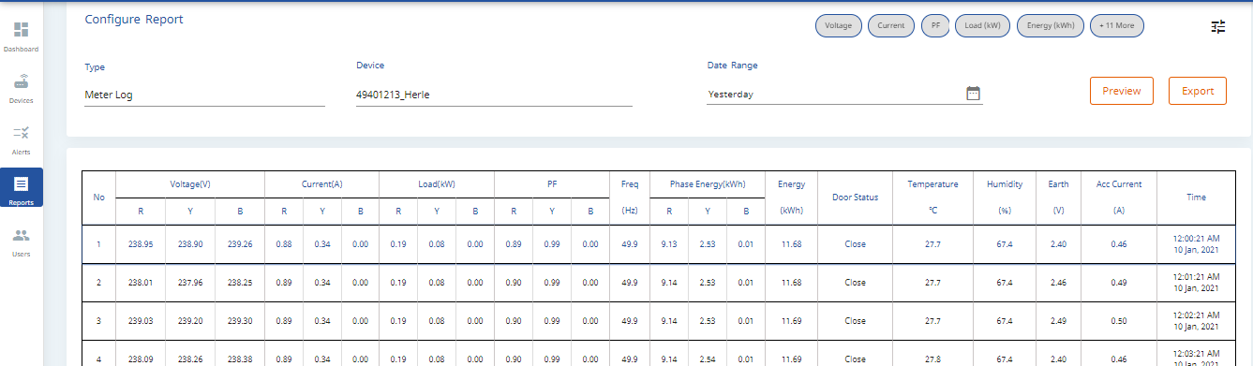Toggle the Current column chip
This screenshot has height=366, width=1253.
point(890,25)
